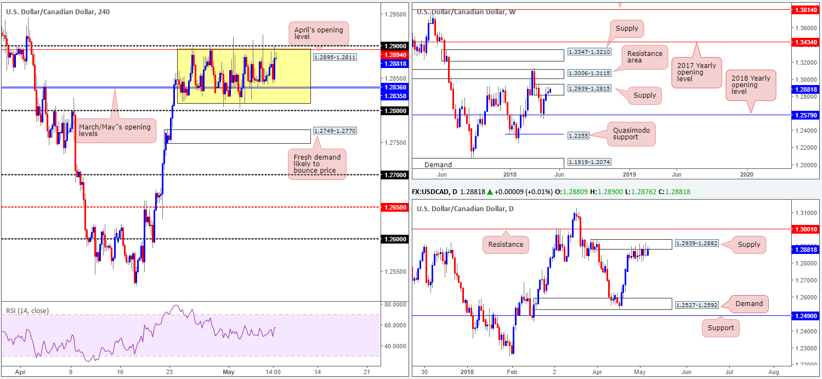Click the '2020' label on weekly time axis
The height and width of the screenshot is (379, 822).
point(747,173)
